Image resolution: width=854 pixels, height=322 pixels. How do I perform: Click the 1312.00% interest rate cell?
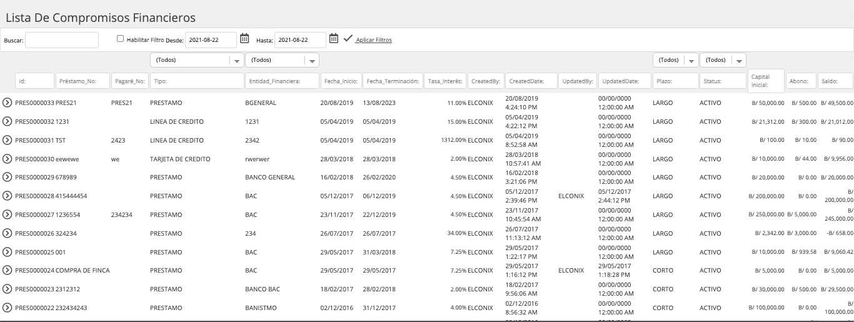(453, 140)
